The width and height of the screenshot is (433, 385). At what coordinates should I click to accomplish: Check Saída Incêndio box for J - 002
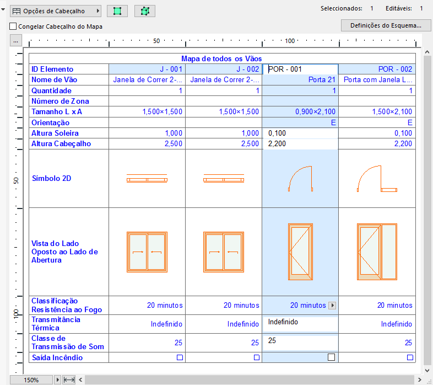257,357
